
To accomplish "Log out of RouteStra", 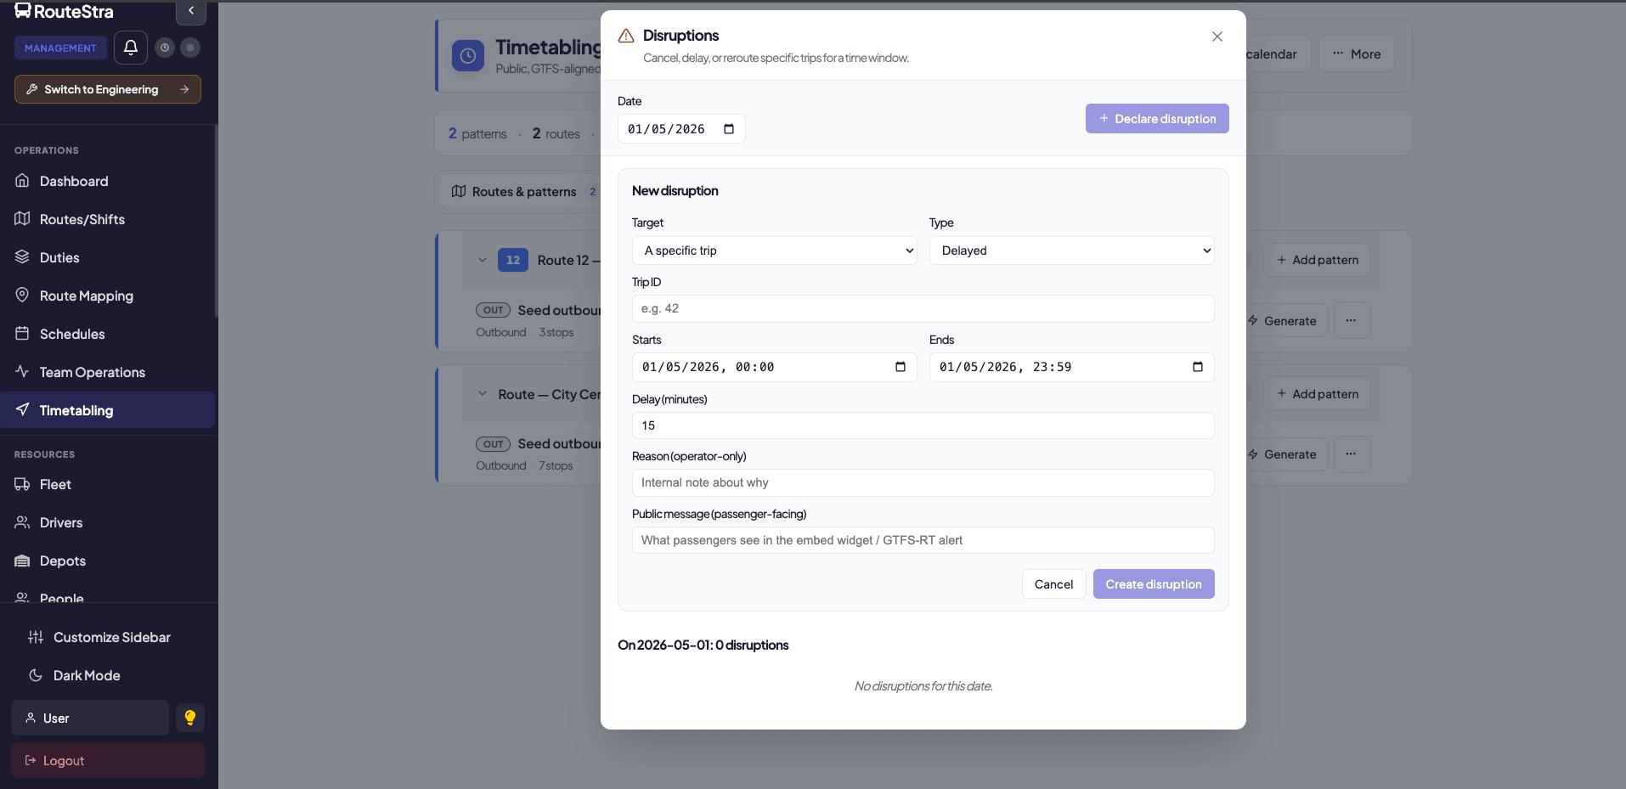I will click(108, 760).
